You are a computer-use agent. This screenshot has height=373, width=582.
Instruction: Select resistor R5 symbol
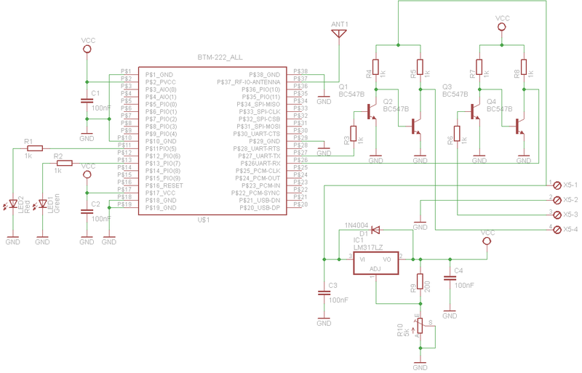pos(420,67)
